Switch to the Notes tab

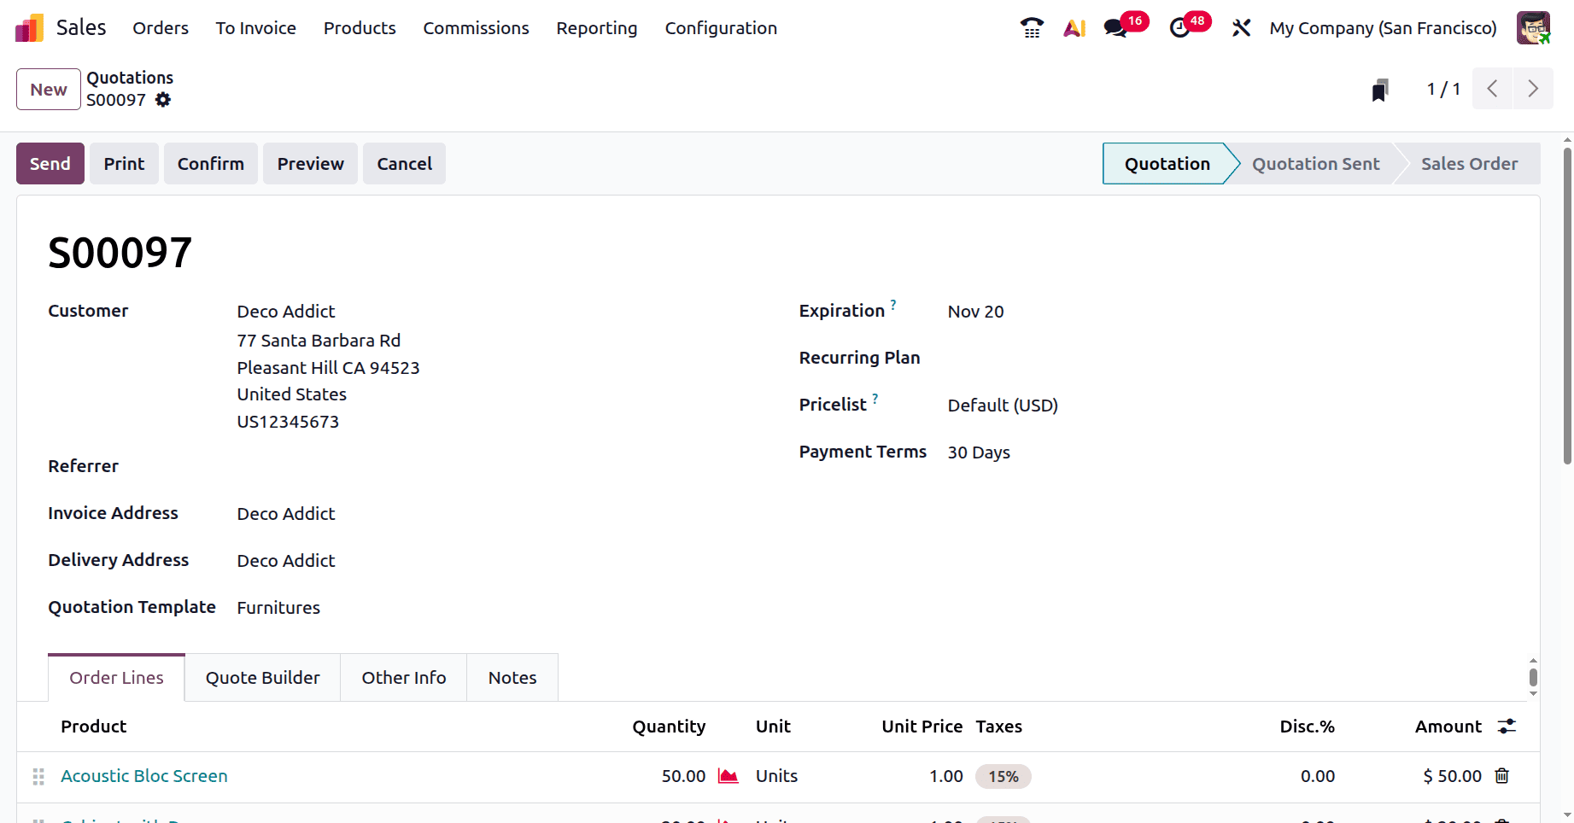click(x=512, y=678)
